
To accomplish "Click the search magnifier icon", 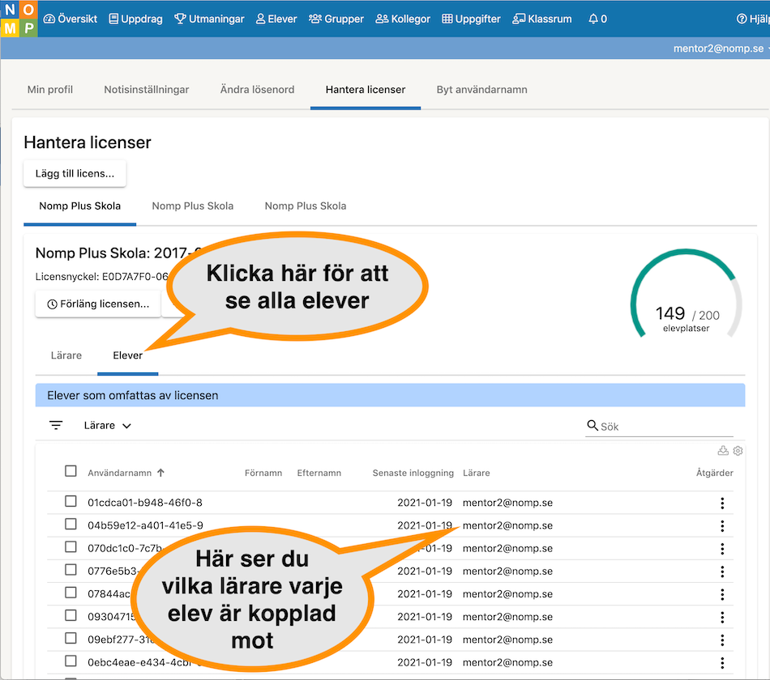I will (x=592, y=425).
